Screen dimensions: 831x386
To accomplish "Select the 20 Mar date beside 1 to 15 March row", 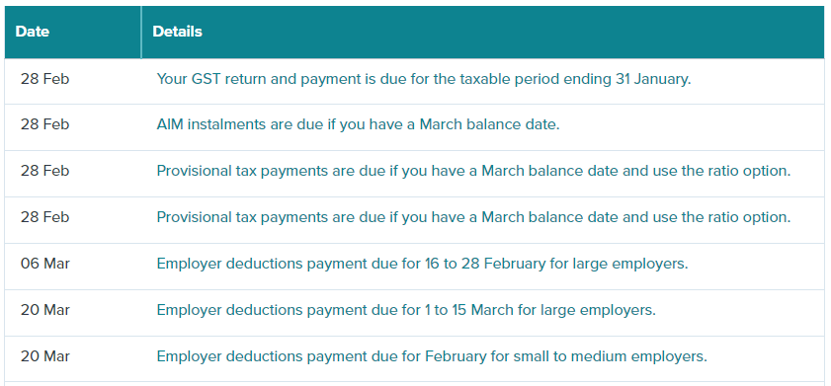I will tap(45, 310).
